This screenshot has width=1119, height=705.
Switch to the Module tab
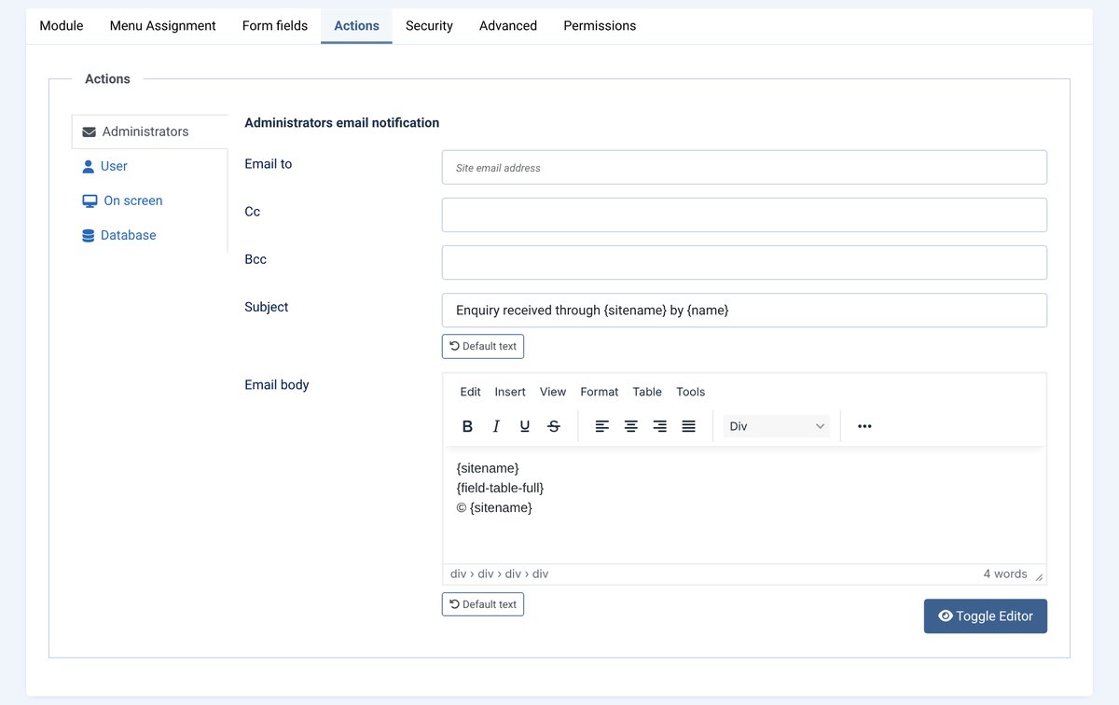(x=62, y=26)
